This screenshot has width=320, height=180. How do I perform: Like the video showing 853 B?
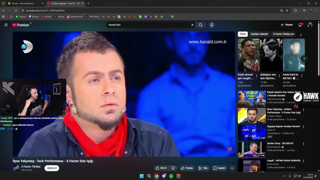tap(161, 168)
